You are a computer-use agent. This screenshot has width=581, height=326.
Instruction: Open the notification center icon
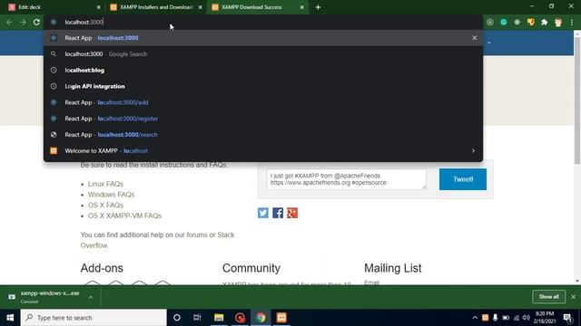(567, 318)
